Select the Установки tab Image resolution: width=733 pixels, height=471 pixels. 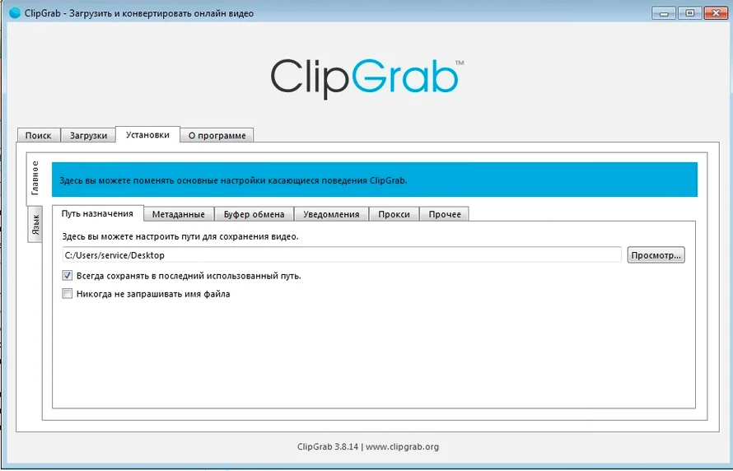[147, 134]
